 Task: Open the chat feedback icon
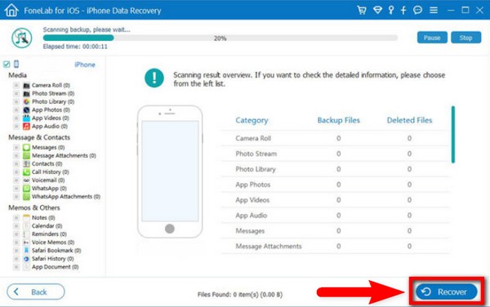point(417,10)
